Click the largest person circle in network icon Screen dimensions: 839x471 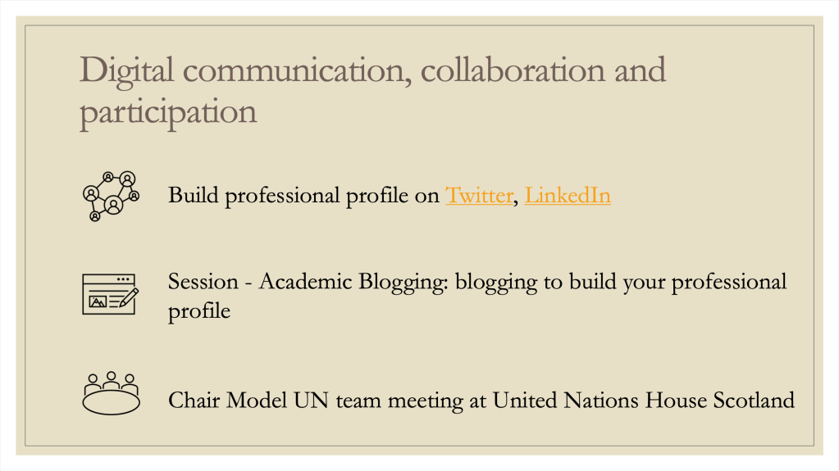(x=113, y=205)
